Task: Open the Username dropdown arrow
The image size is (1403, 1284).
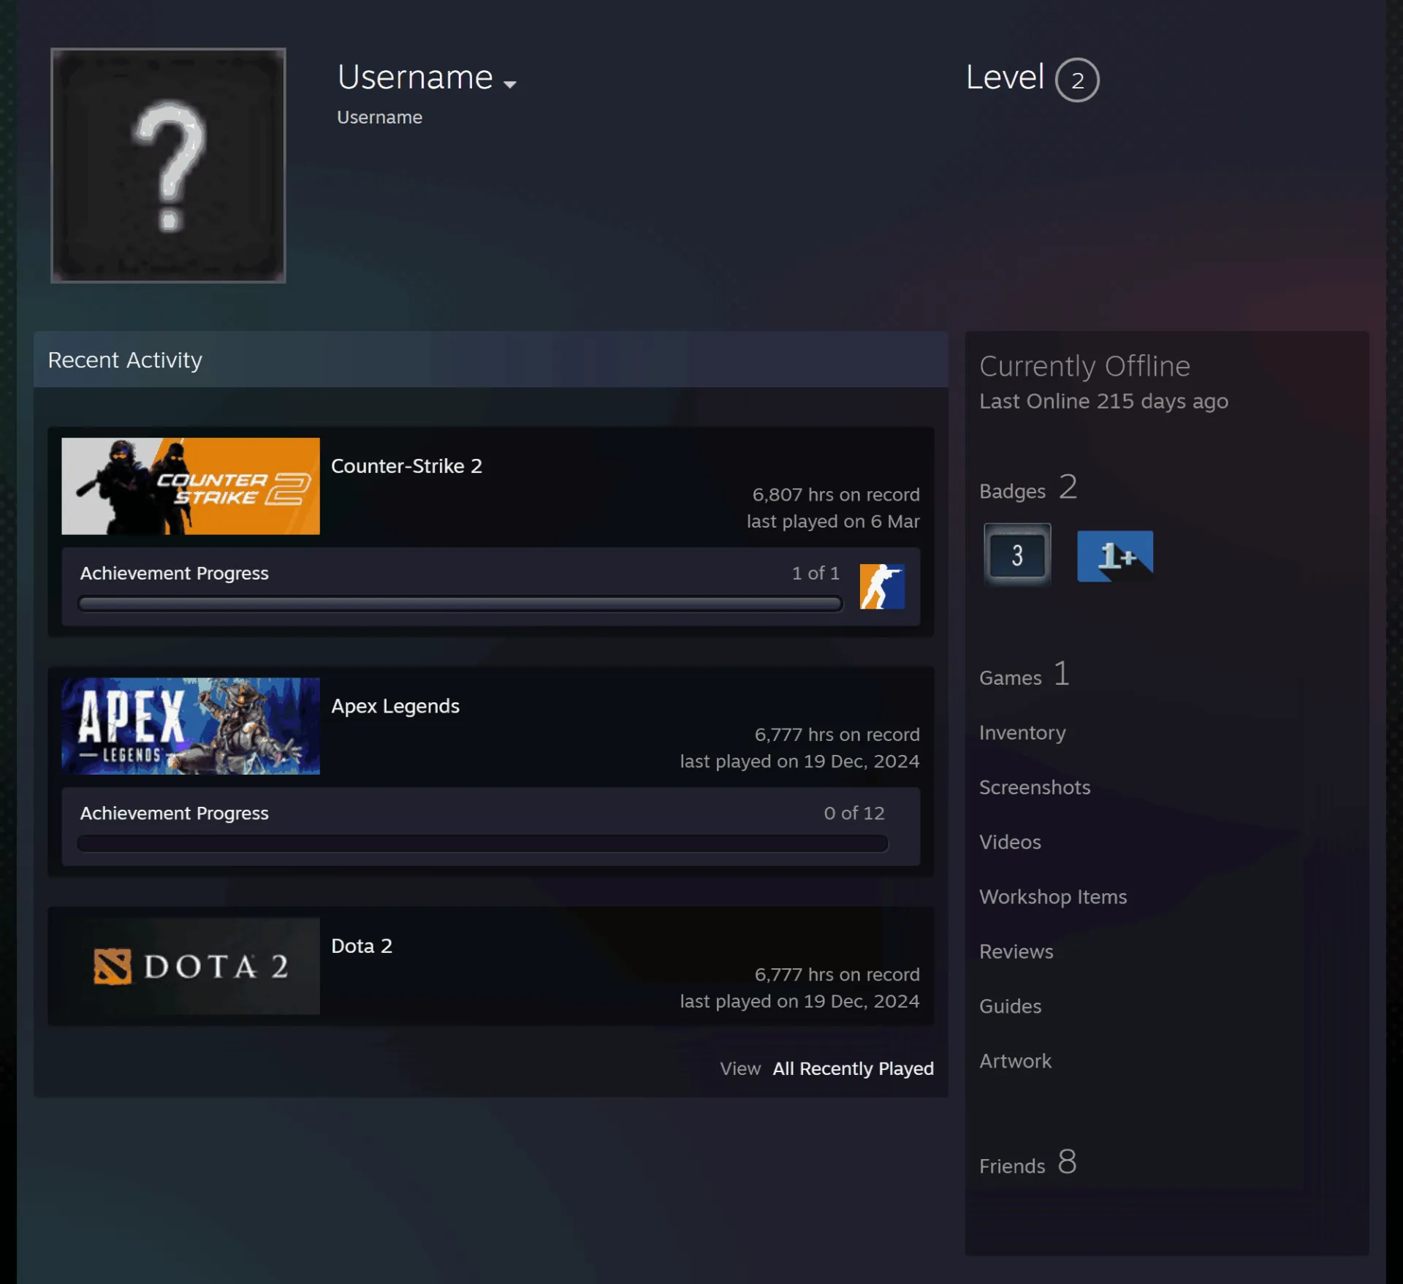Action: tap(510, 84)
